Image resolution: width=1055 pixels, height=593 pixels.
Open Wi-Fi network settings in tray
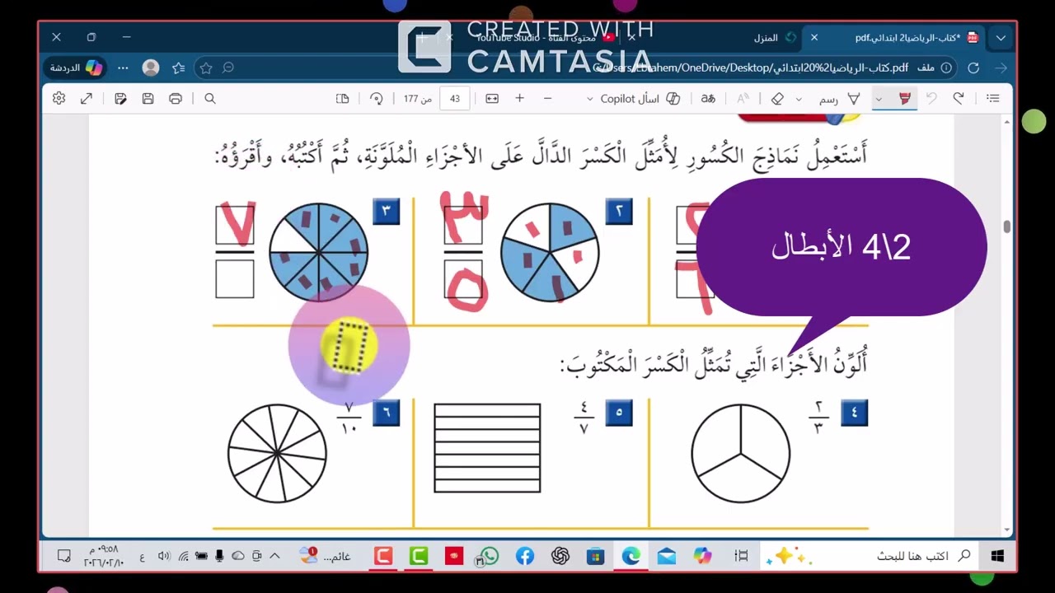pos(182,557)
